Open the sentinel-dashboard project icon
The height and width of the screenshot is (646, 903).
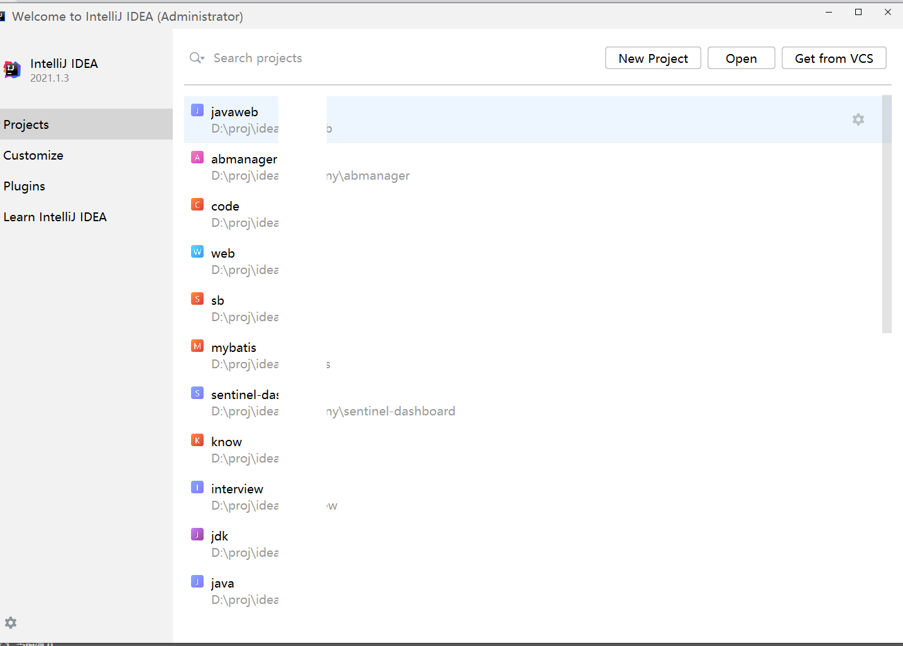click(x=197, y=392)
